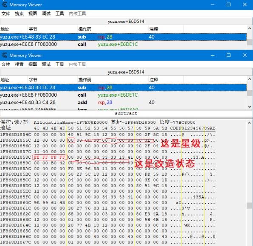The width and height of the screenshot is (253, 246).
Task: Click 字节 column header in upper disassembler
Action: point(53,29)
